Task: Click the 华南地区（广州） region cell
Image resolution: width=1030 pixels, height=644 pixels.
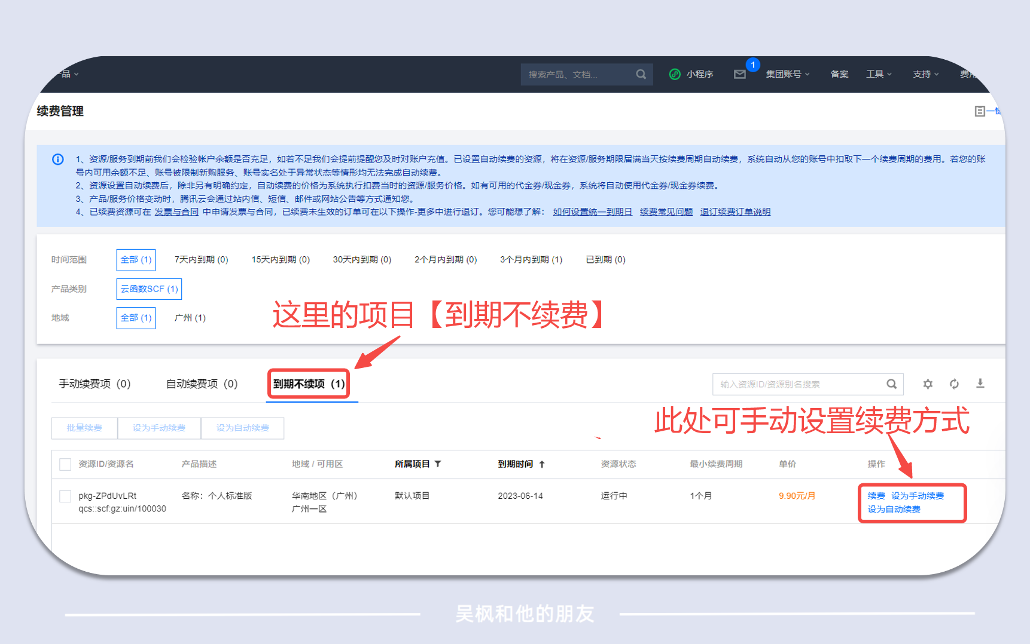Action: coord(324,496)
